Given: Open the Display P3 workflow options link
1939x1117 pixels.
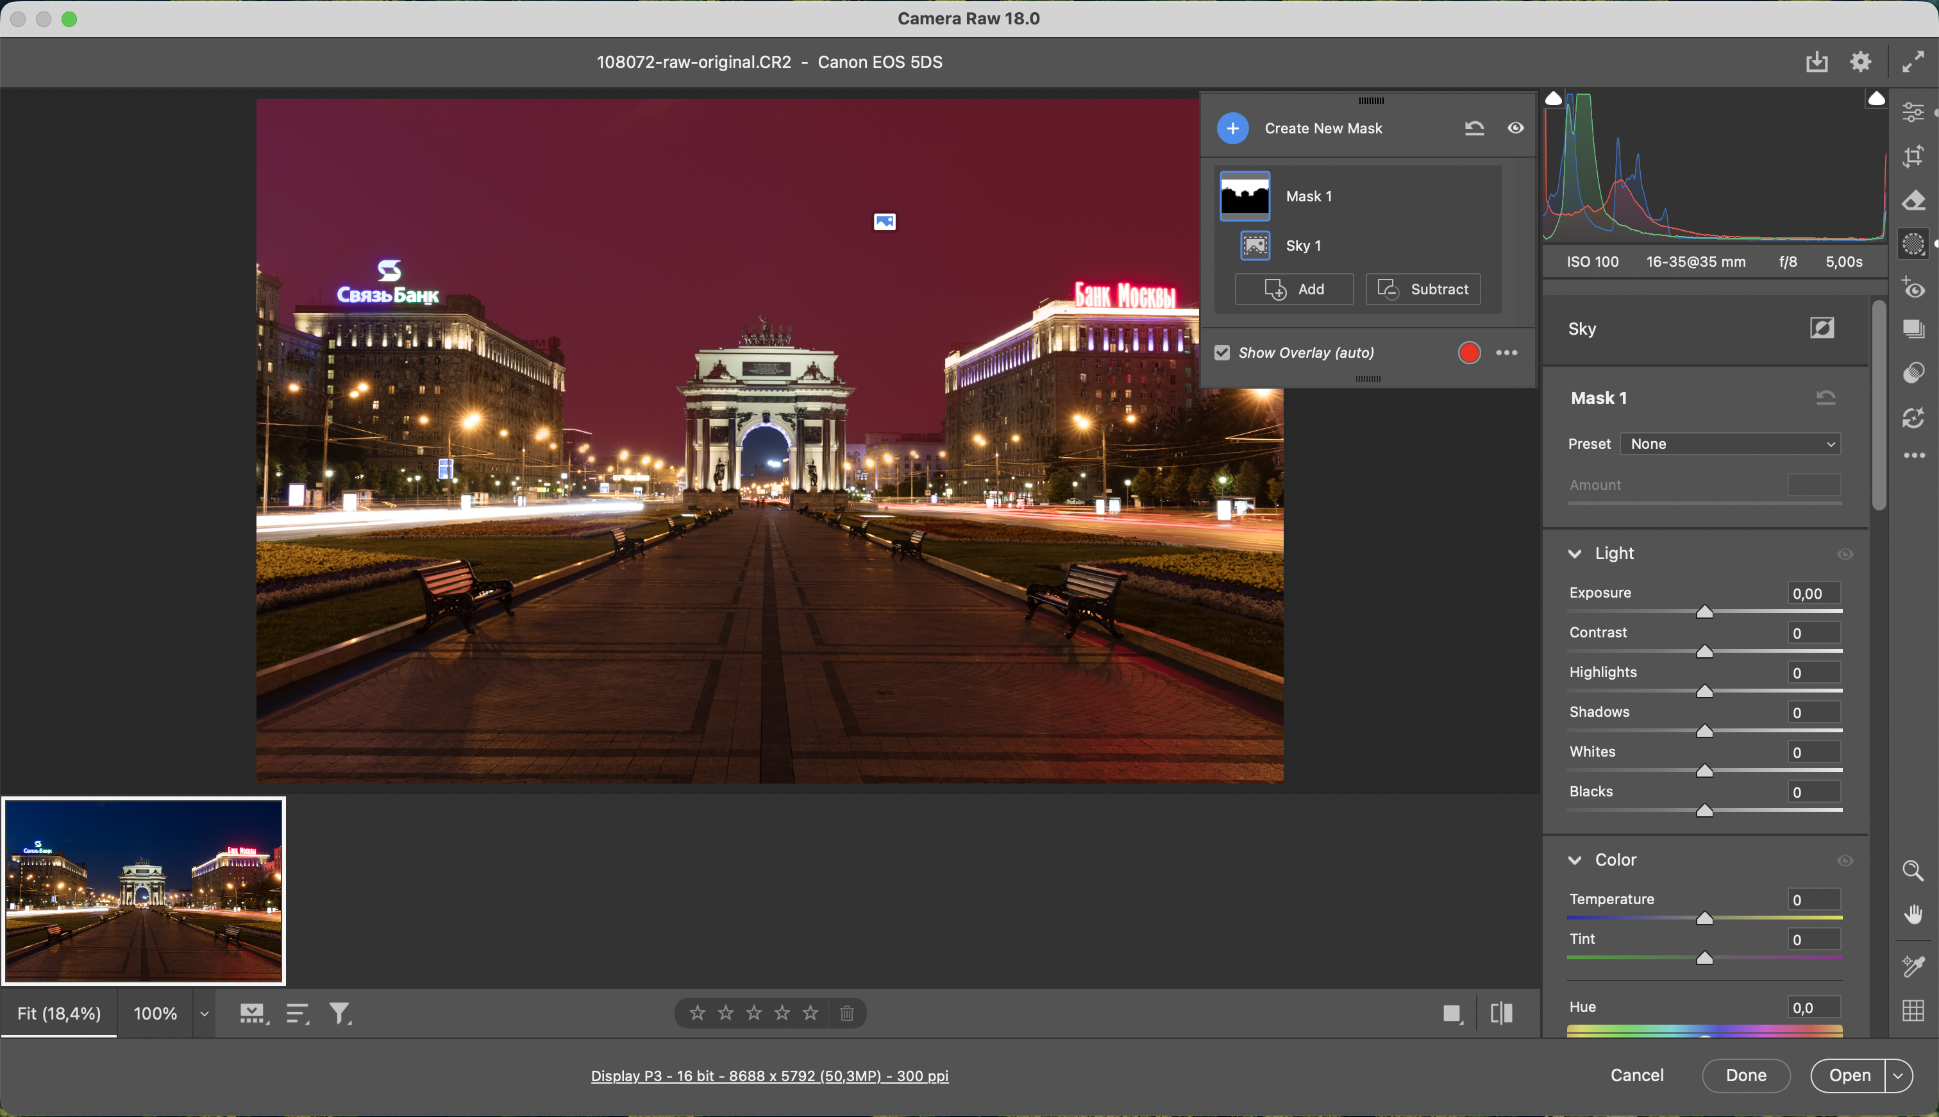Looking at the screenshot, I should (769, 1075).
